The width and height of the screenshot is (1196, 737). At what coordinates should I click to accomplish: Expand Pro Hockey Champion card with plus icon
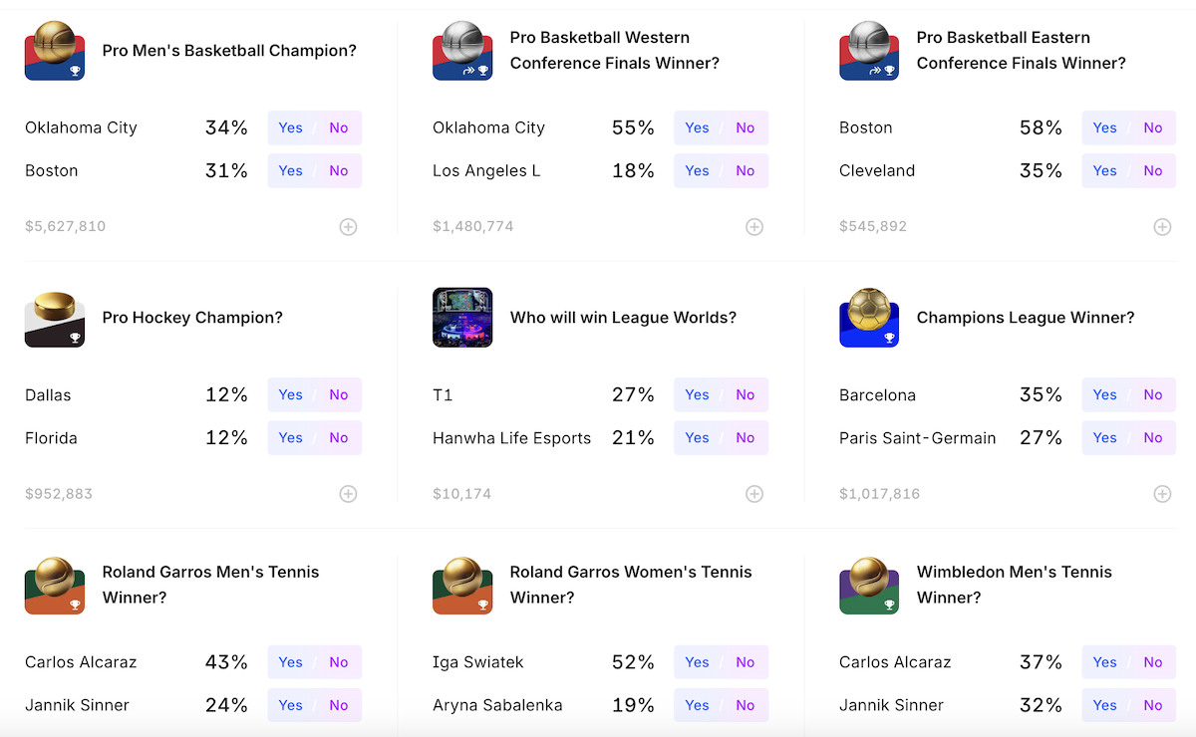point(348,494)
